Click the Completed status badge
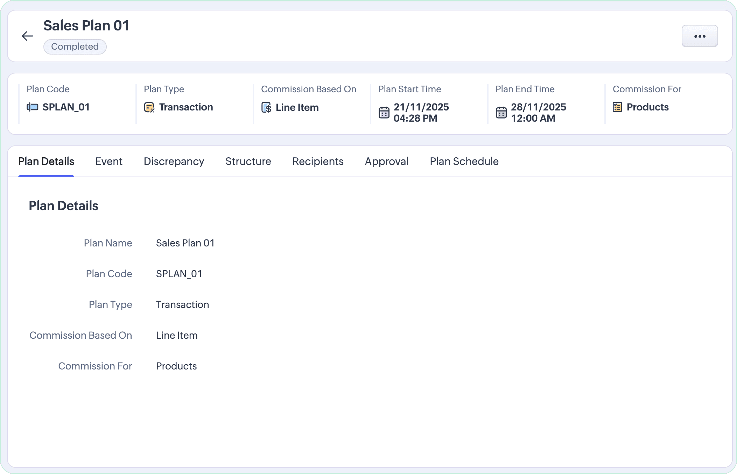 click(x=75, y=46)
